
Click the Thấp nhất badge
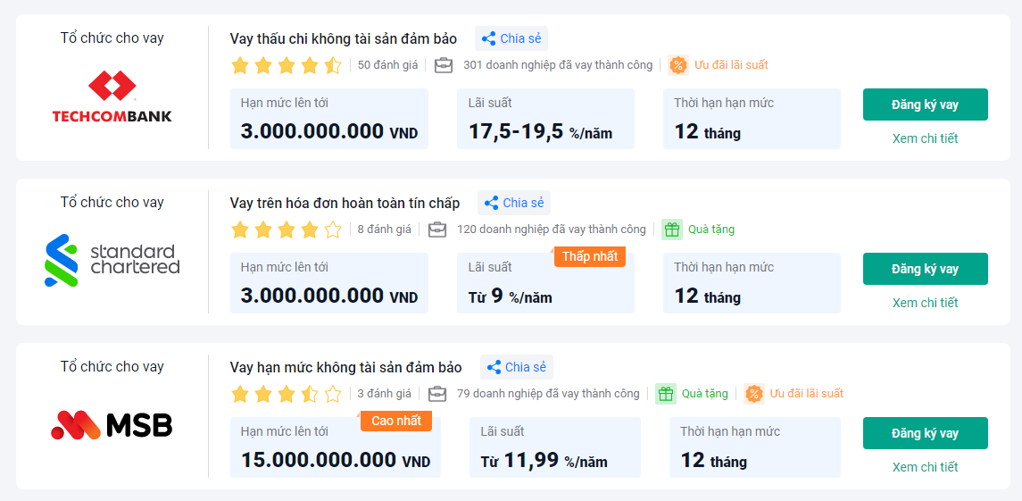pyautogui.click(x=590, y=256)
